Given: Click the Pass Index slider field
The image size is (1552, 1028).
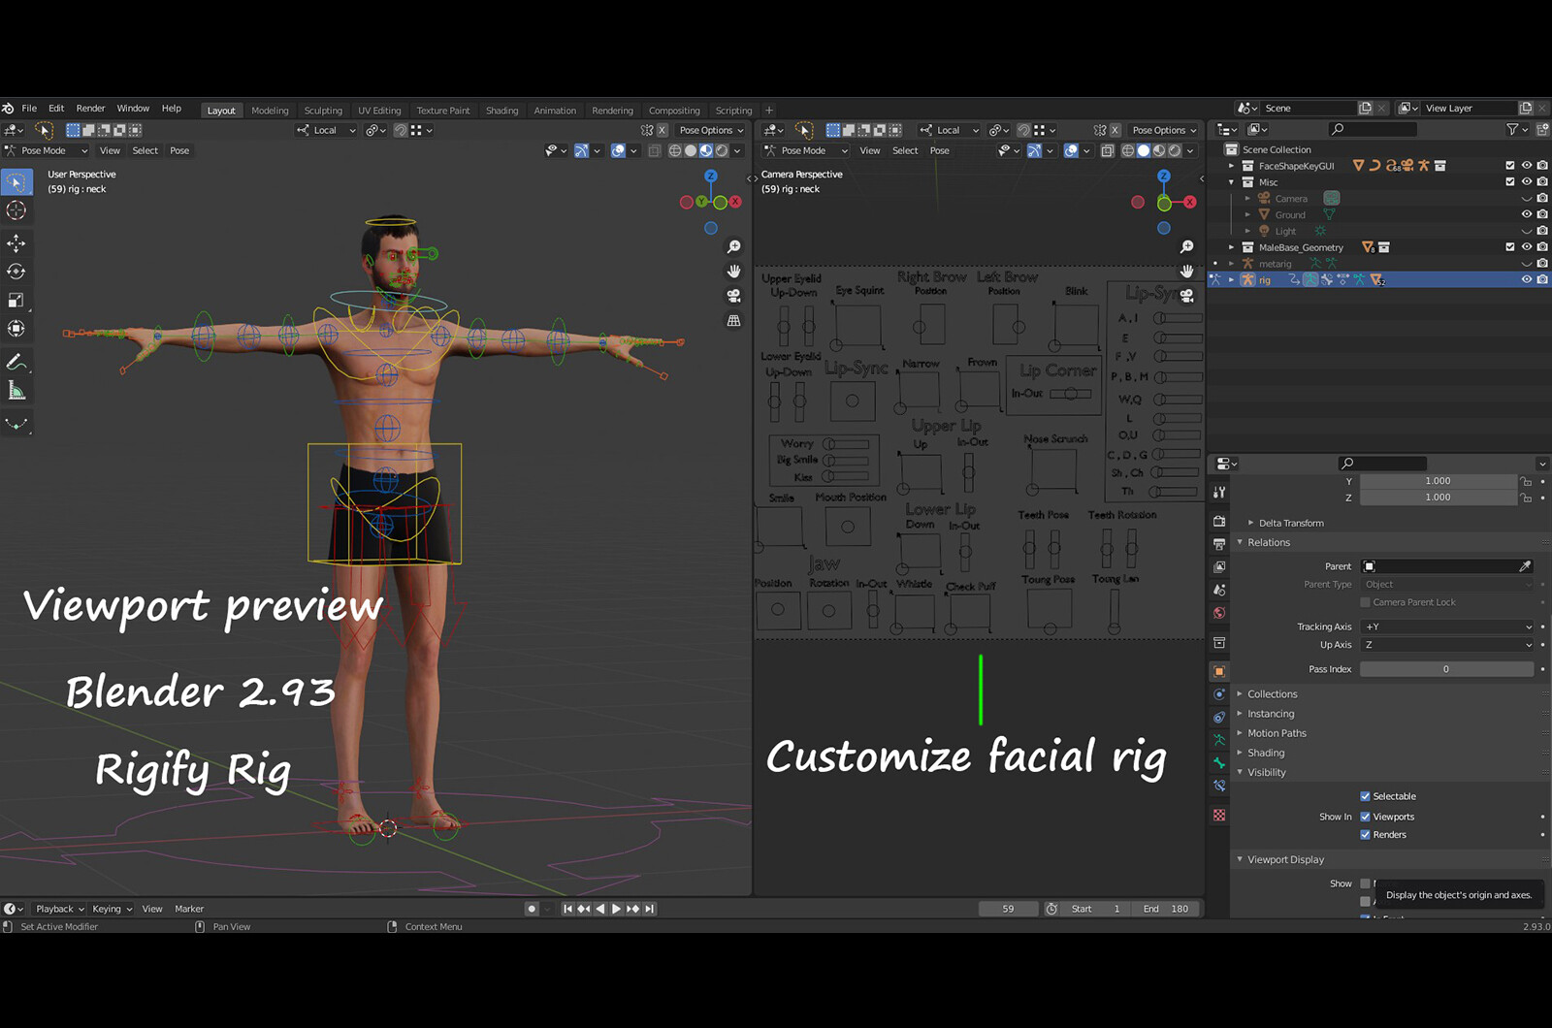Looking at the screenshot, I should click(1445, 668).
